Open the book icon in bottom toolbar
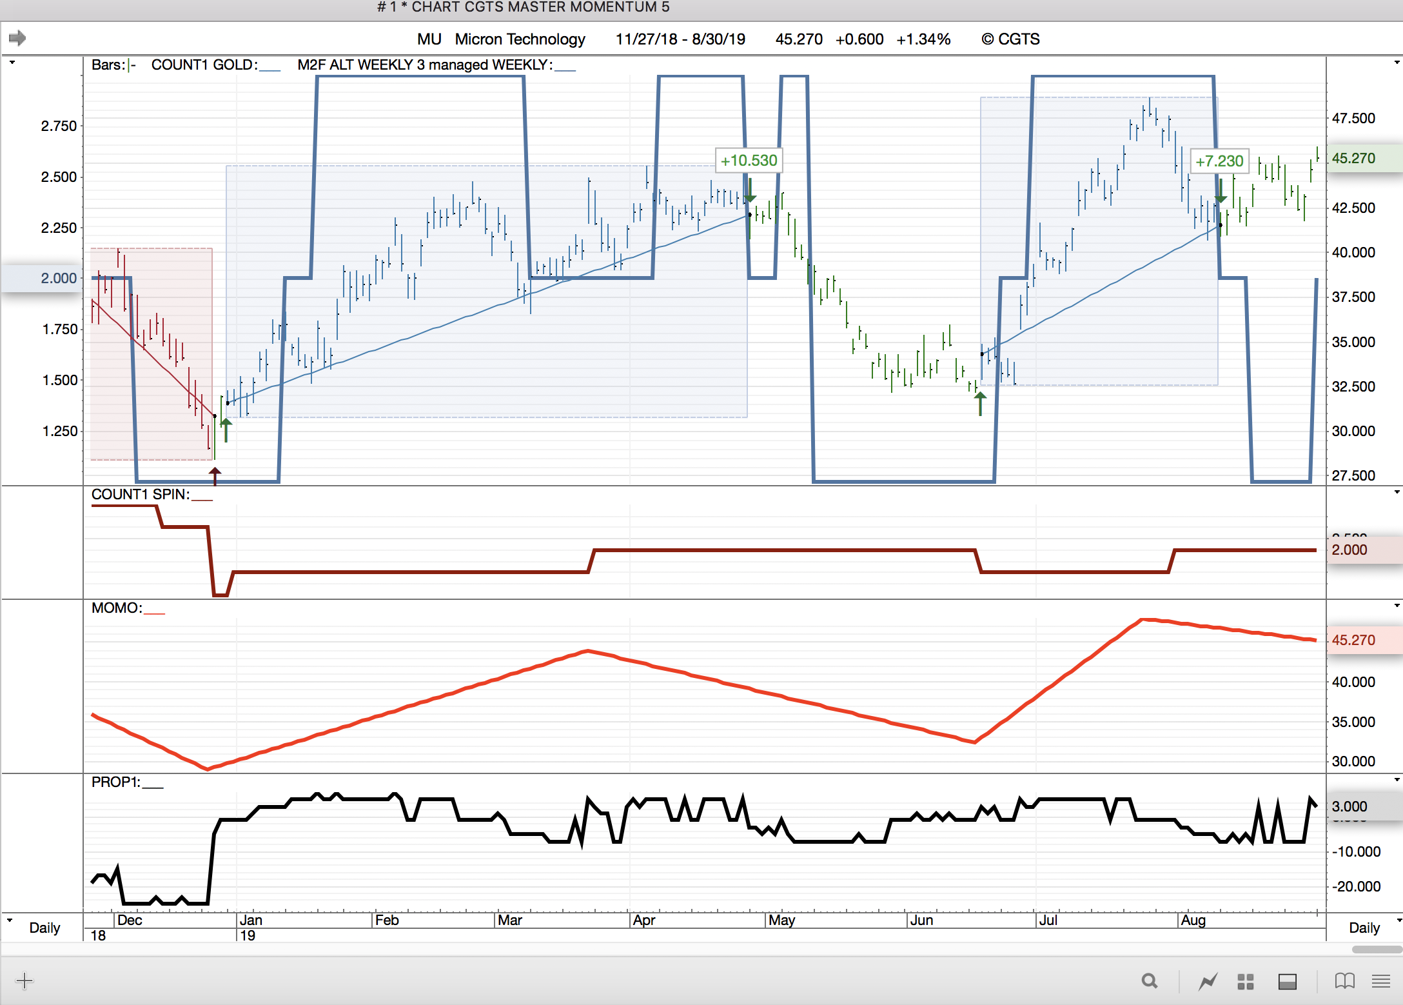 1344,981
